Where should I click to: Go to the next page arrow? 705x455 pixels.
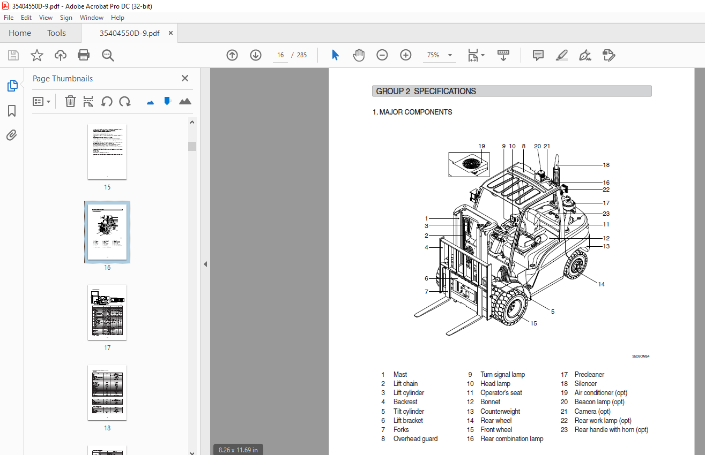[256, 55]
